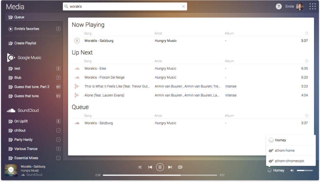Open the Google Music section

tap(24, 58)
